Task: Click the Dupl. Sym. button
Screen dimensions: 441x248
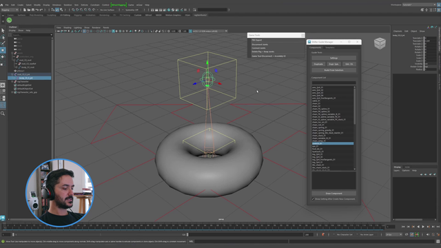Action: pos(334,64)
